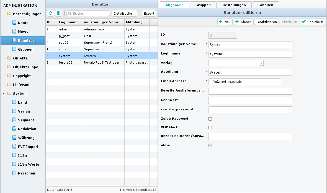The image size is (327, 193).
Task: Click the document icon beside Konto
Action: coord(14,23)
